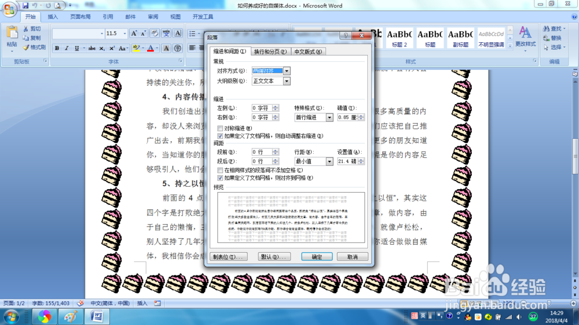Open the References ribbon tab

[108, 17]
